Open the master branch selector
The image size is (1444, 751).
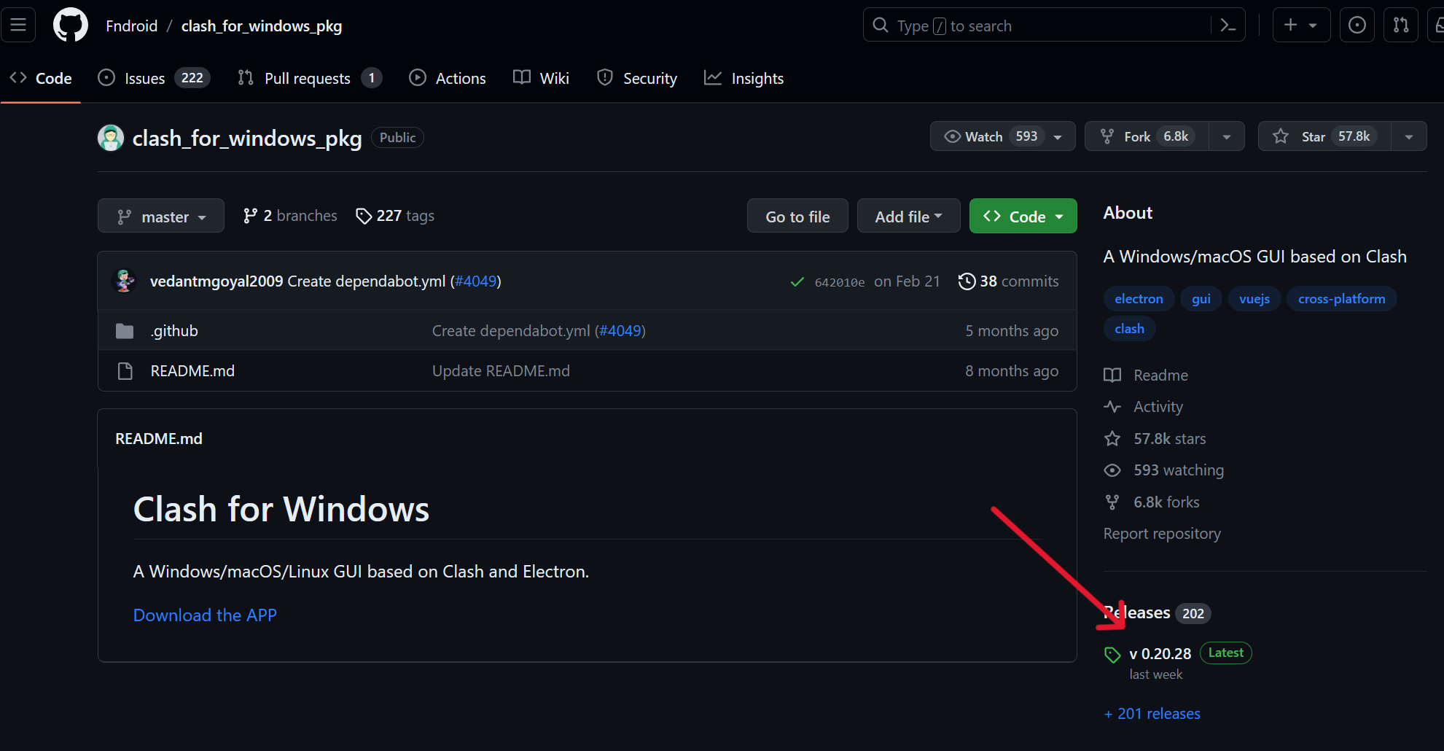pyautogui.click(x=161, y=217)
